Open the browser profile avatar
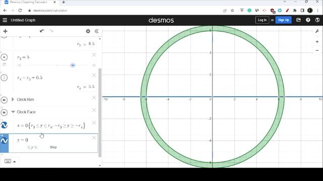323x181 pixels. [310, 11]
